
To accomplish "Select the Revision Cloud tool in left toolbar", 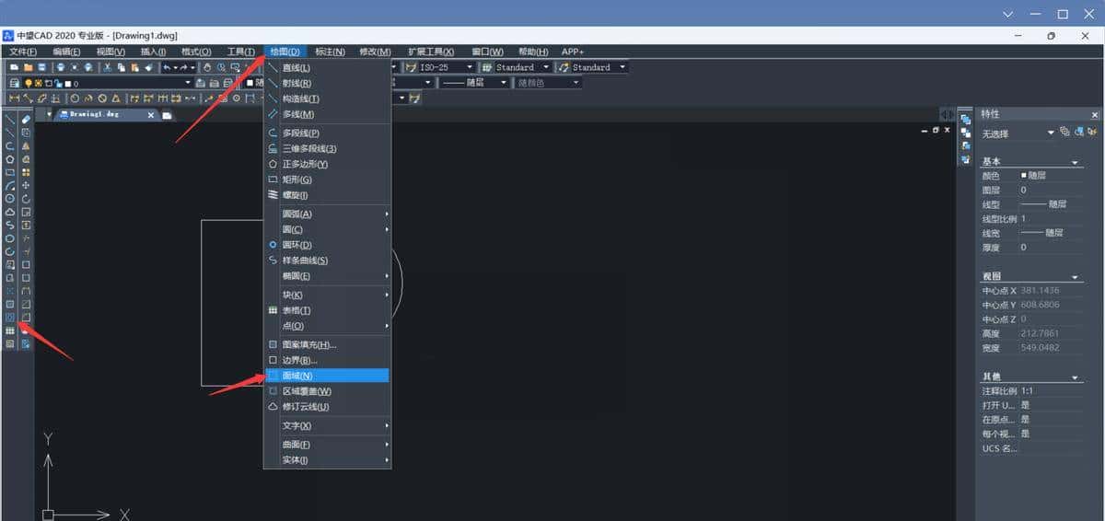I will tap(10, 212).
